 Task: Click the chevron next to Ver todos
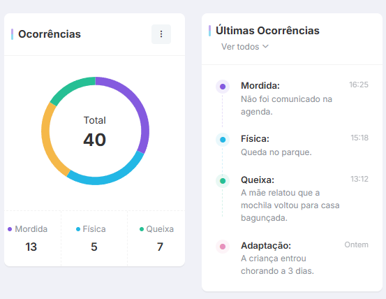point(265,46)
